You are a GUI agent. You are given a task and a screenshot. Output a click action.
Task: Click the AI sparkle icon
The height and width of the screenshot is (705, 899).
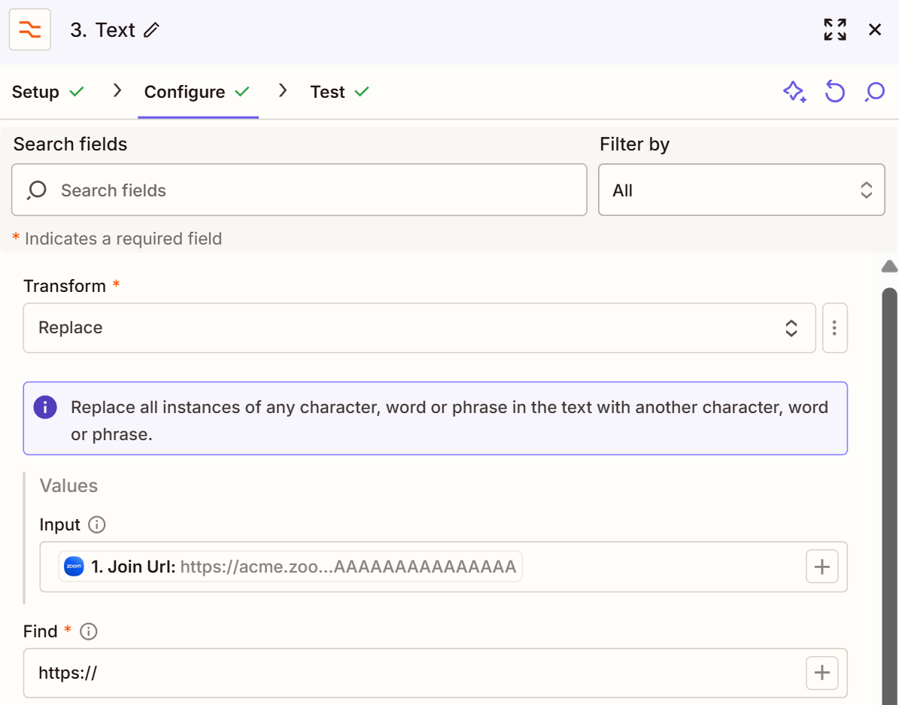pyautogui.click(x=794, y=92)
